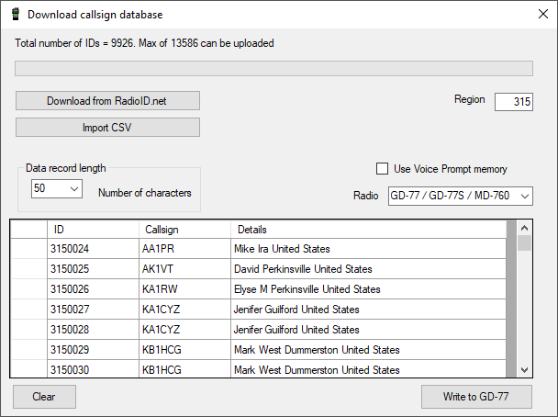Select row header for ID 3150027
Image resolution: width=558 pixels, height=417 pixels.
pyautogui.click(x=28, y=310)
